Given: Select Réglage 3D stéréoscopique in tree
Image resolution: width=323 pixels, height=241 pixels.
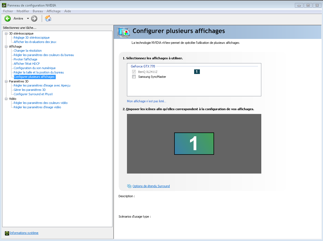Looking at the screenshot, I should [31, 38].
